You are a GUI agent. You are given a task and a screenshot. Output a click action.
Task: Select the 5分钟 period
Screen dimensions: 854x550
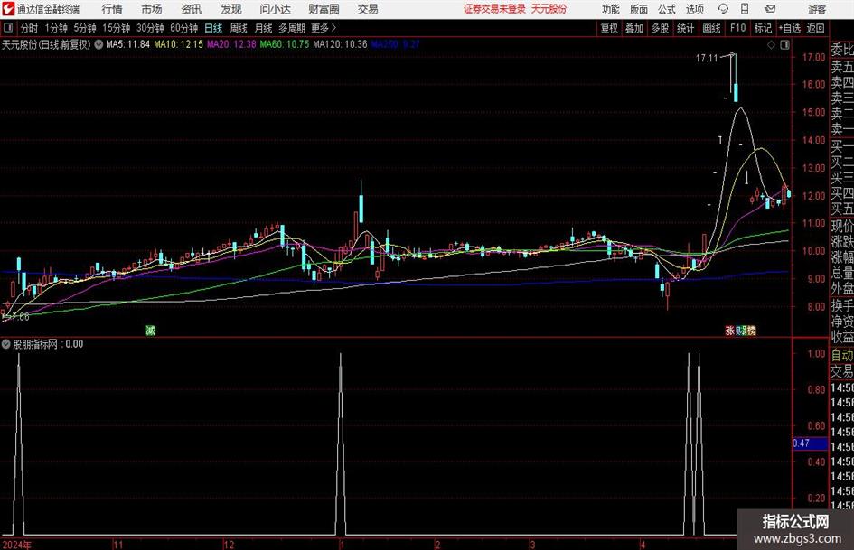point(85,28)
